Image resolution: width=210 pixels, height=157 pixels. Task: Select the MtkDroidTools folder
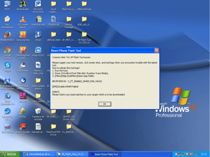tap(84, 6)
